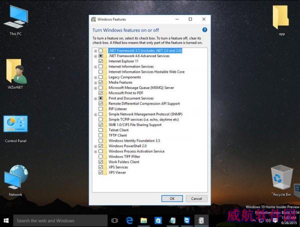Open Task View on the taskbar

click(114, 220)
